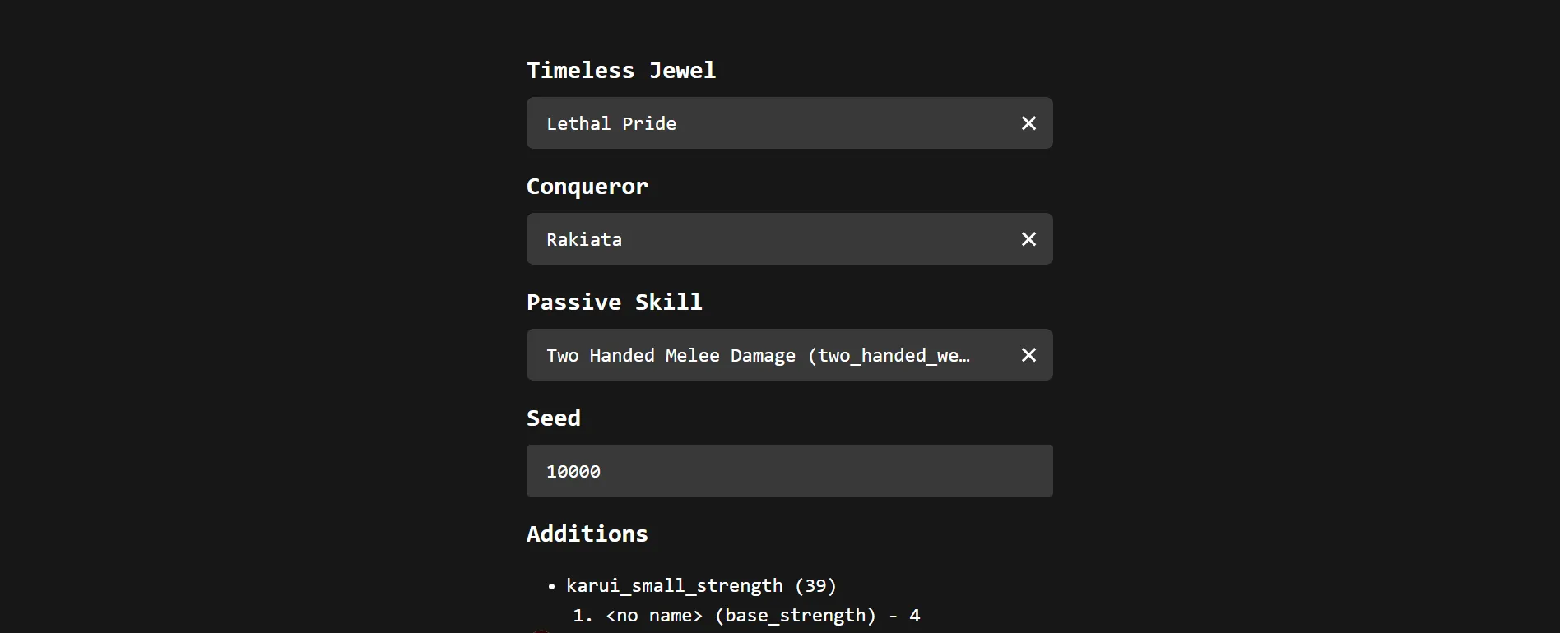Viewport: 1560px width, 633px height.
Task: Click the Conqueror heading
Action: 587,186
